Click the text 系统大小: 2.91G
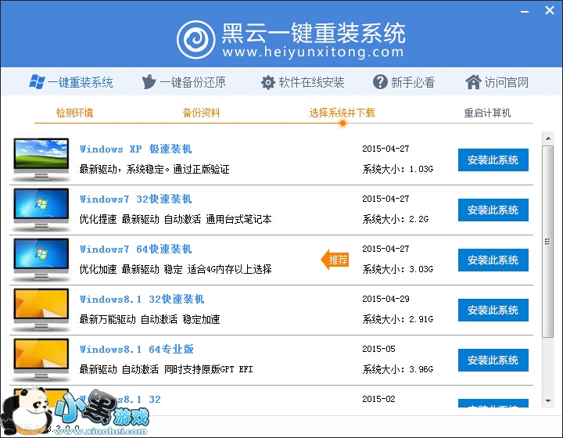Image resolution: width=563 pixels, height=438 pixels. (397, 319)
